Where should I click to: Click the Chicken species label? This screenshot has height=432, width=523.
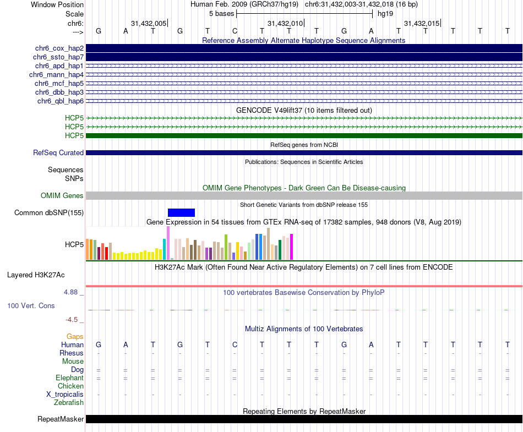pyautogui.click(x=70, y=386)
